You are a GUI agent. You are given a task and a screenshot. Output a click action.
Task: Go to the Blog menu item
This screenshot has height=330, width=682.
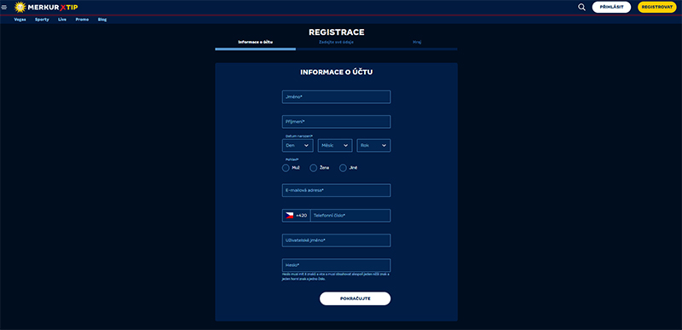click(102, 20)
